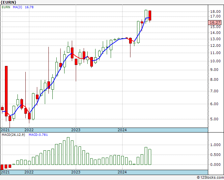Click the first red MACD bar in 2021
This screenshot has height=180, width=224.
pyautogui.click(x=2, y=167)
